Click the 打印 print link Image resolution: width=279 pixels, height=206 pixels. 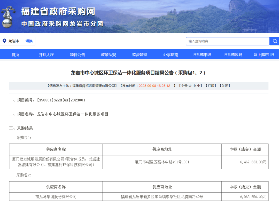[211, 86]
